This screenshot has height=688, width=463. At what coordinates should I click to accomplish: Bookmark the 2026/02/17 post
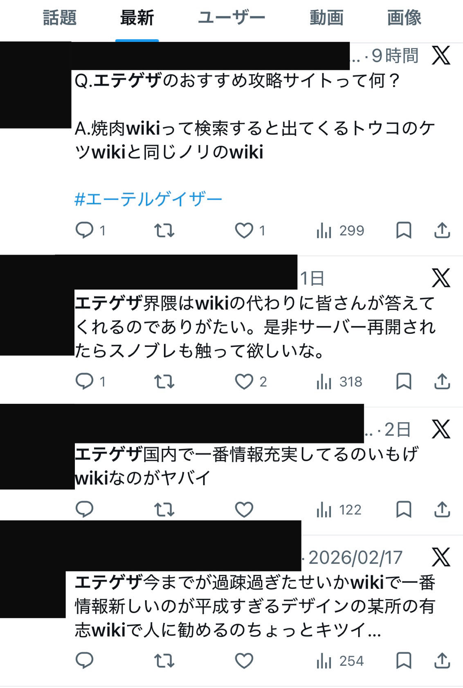[404, 661]
